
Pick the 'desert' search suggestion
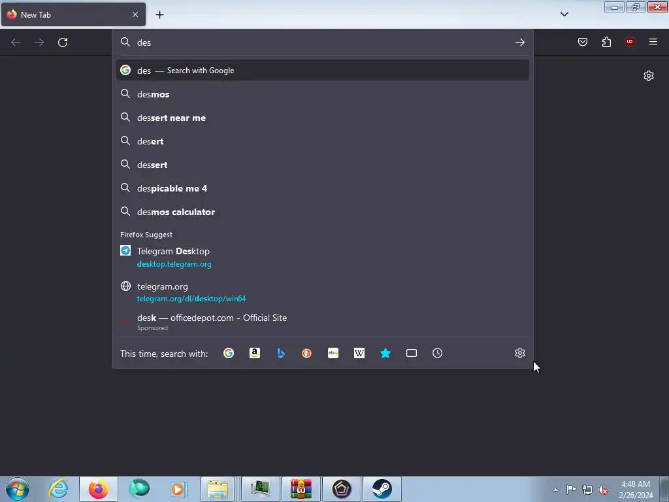tap(323, 141)
